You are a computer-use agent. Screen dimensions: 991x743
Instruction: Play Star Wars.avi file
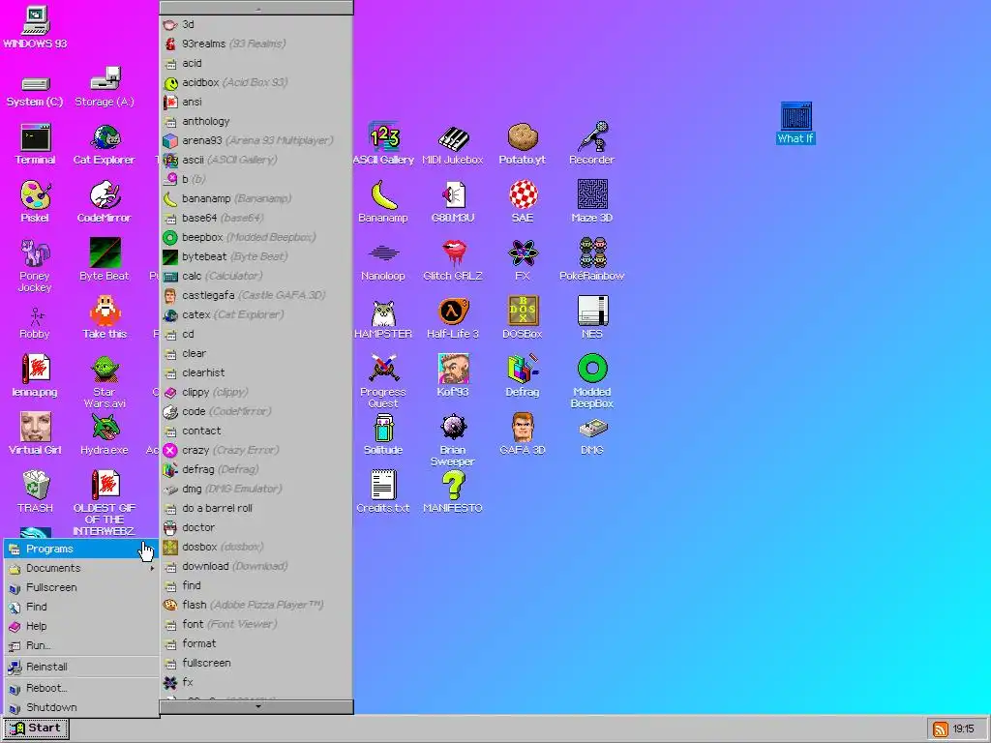[x=105, y=381]
